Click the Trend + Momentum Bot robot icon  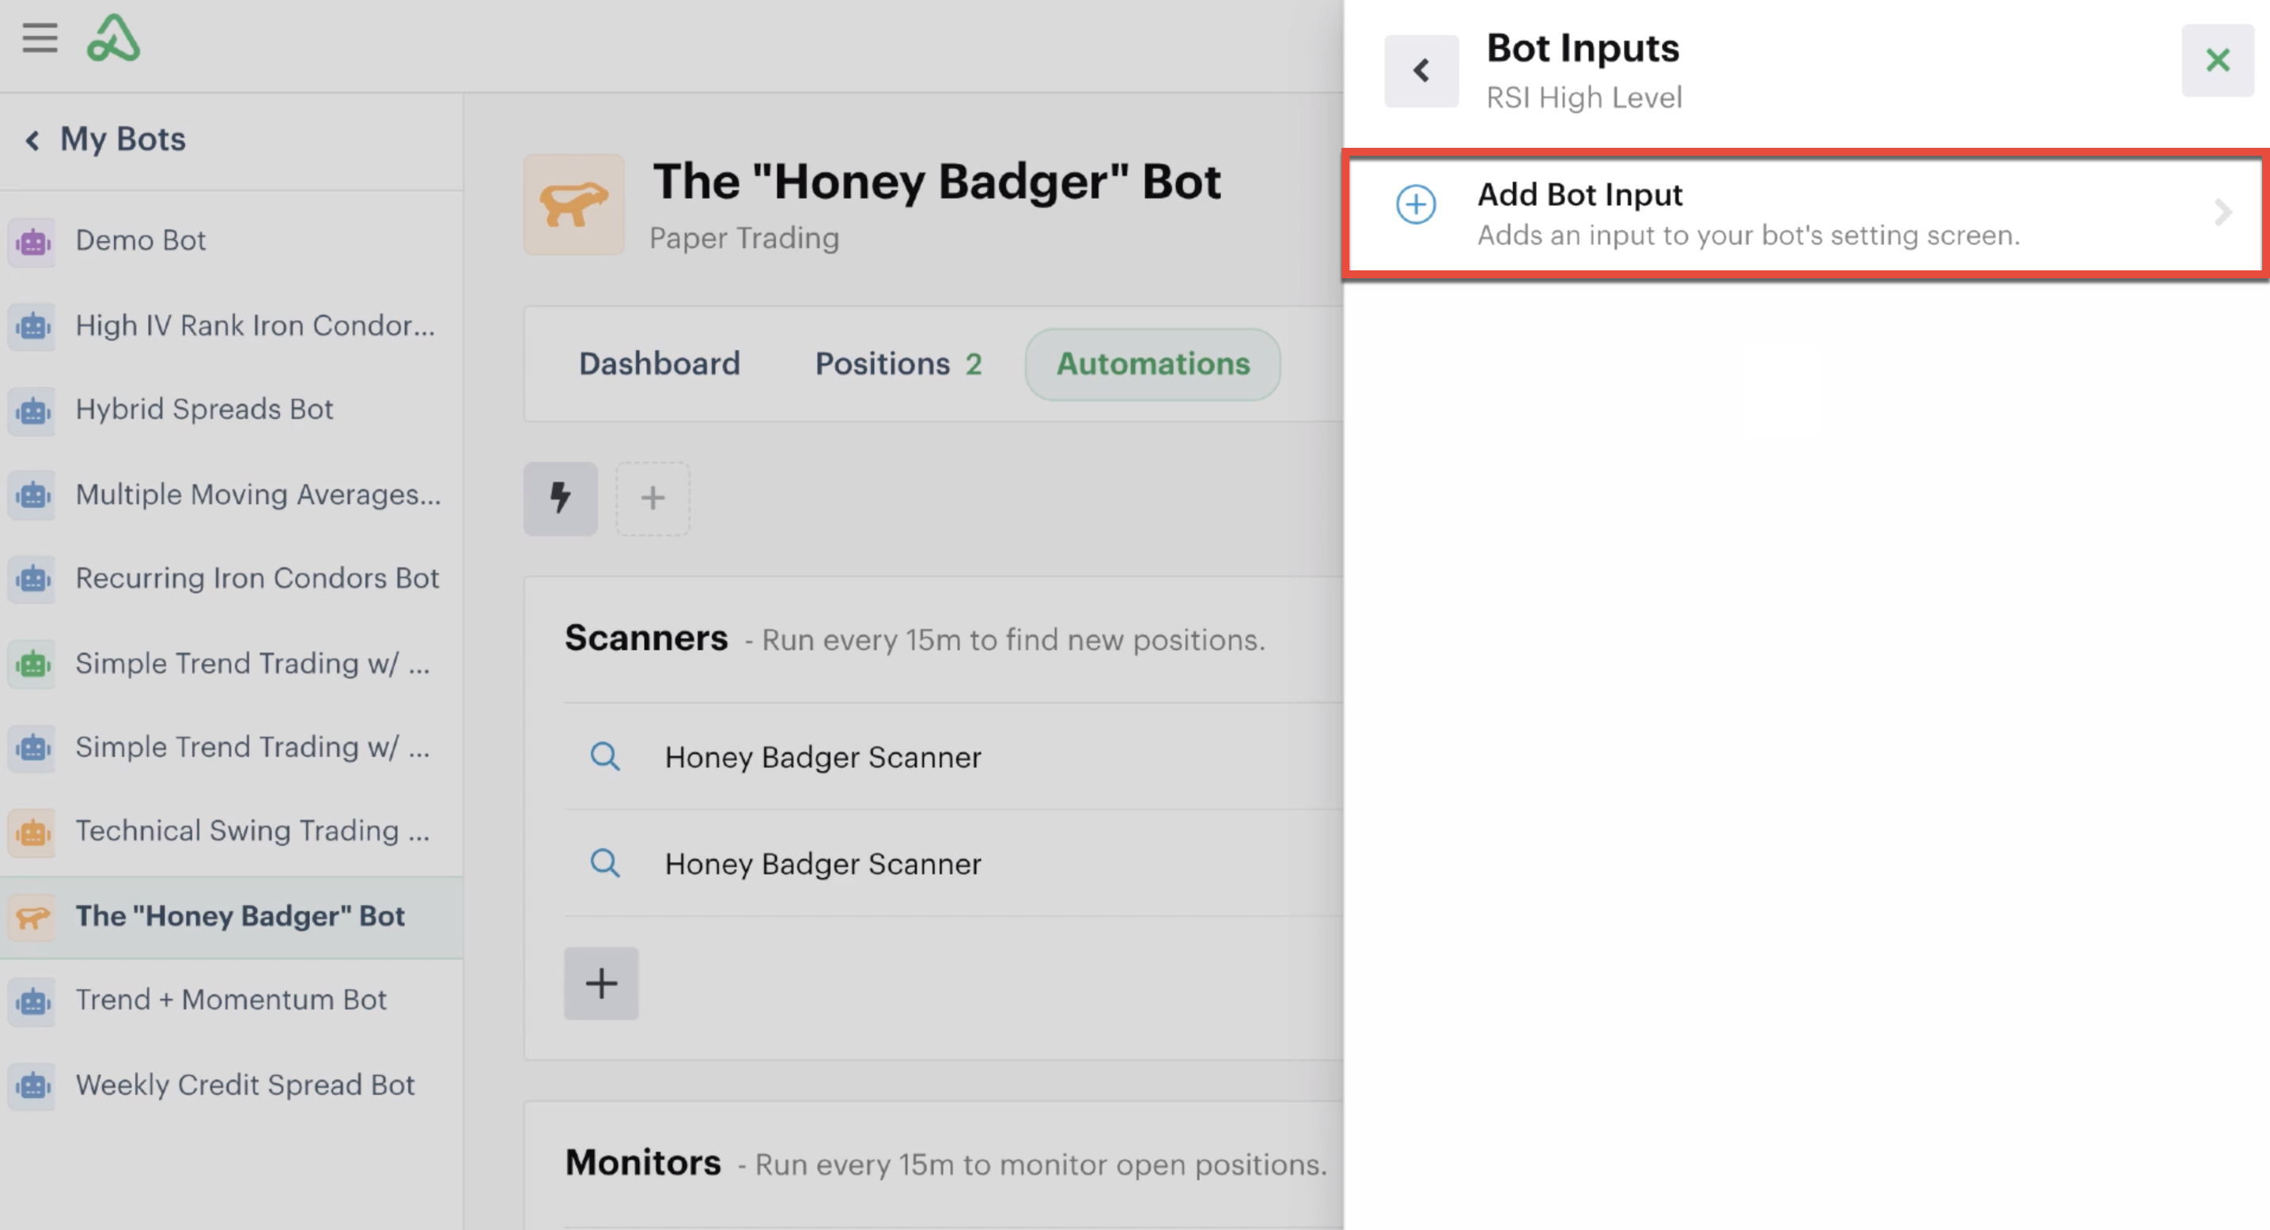pos(32,1001)
